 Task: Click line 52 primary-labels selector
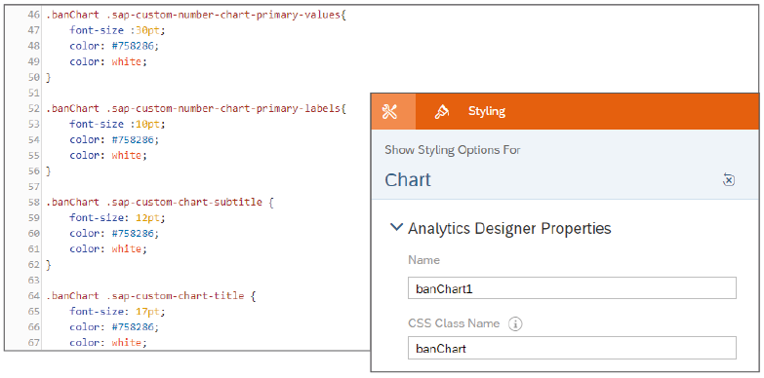click(x=196, y=108)
